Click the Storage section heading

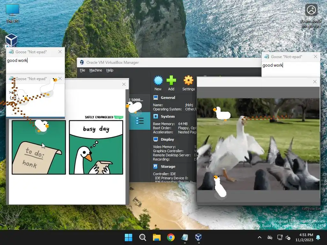point(168,167)
